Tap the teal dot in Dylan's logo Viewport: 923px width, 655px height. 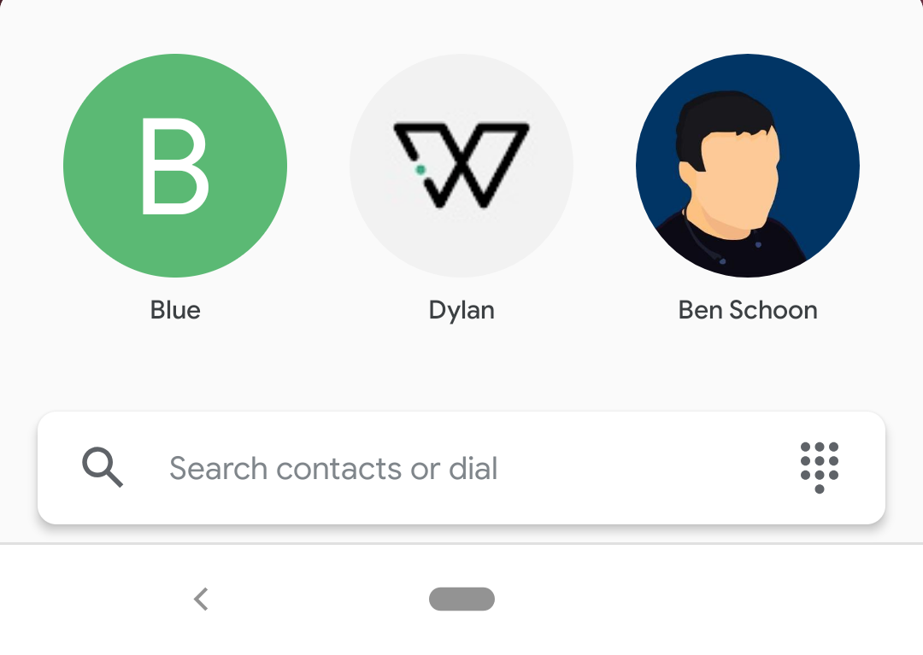(420, 170)
